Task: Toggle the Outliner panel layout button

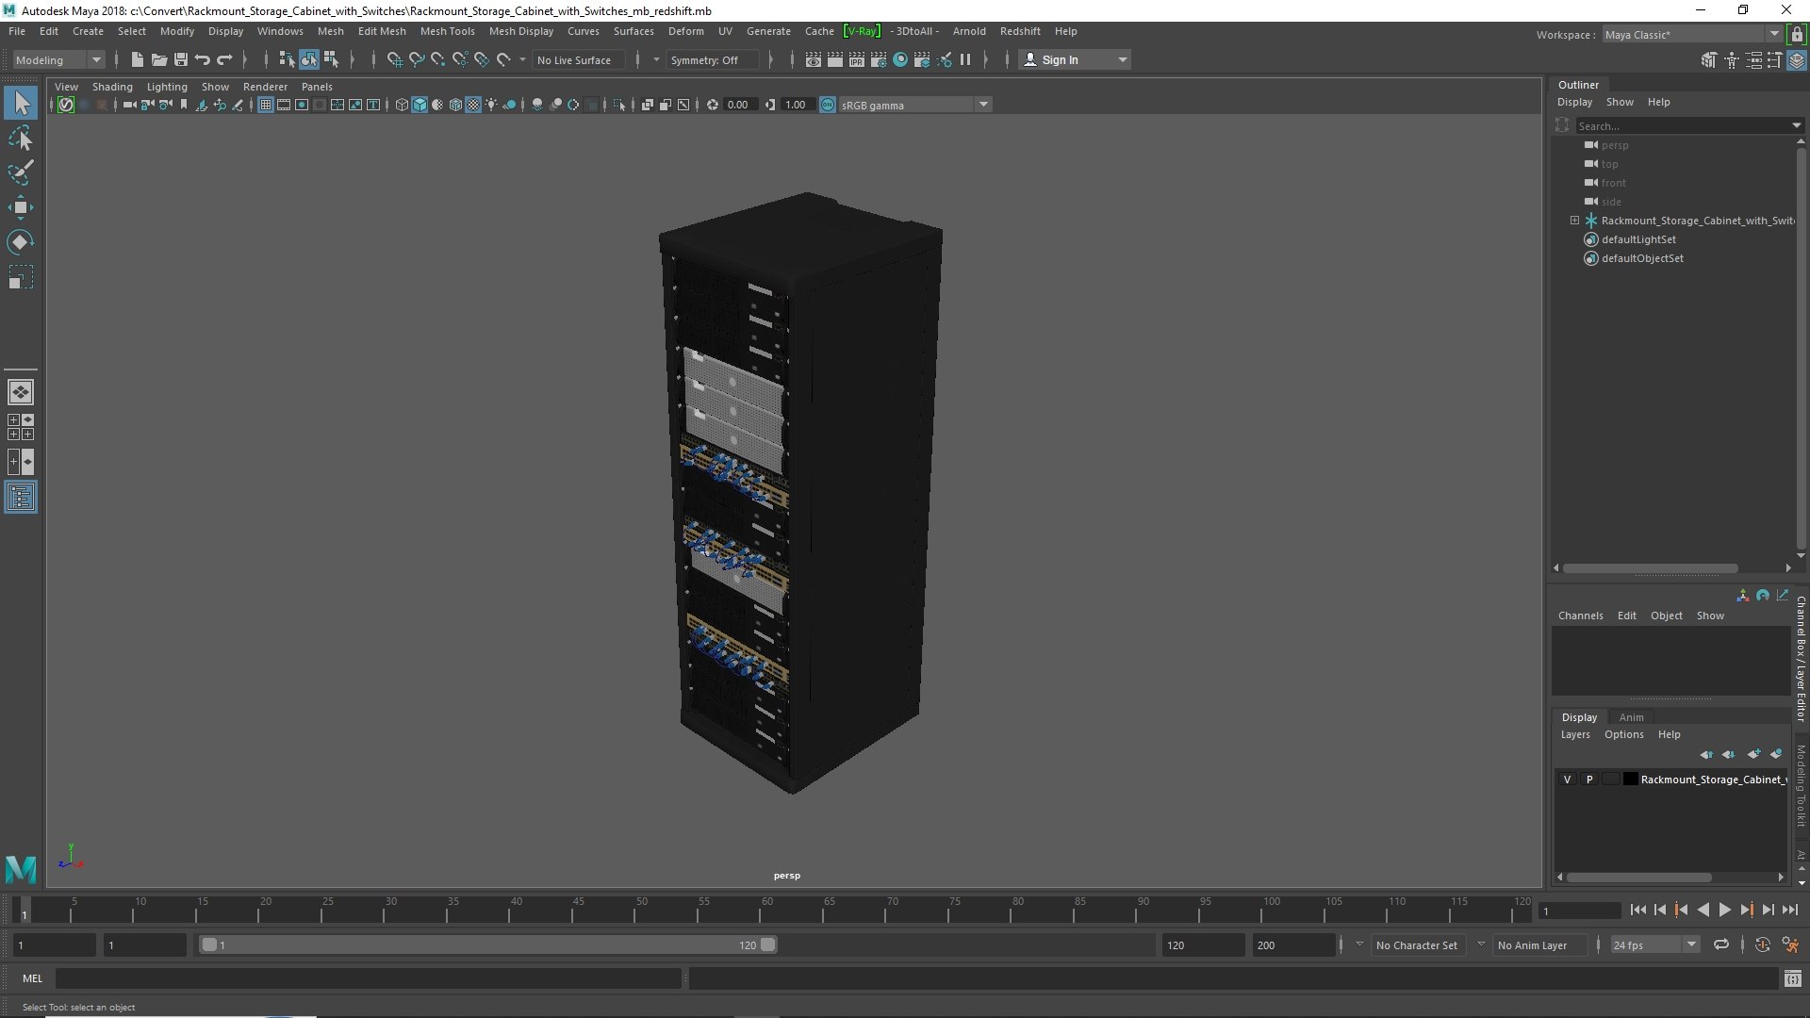Action: (21, 497)
